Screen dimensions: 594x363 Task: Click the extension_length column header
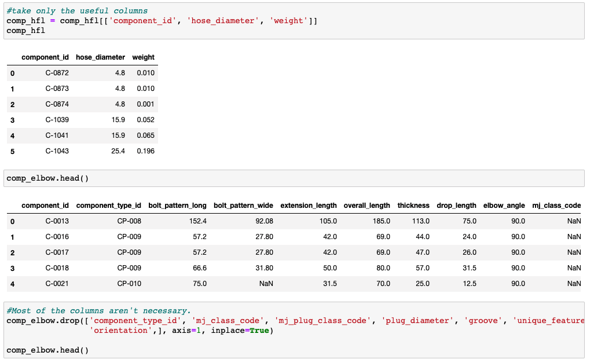309,206
